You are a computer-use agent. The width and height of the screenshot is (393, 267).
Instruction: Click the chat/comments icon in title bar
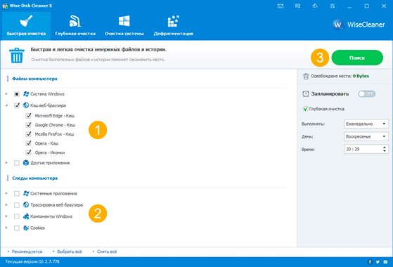(x=298, y=6)
